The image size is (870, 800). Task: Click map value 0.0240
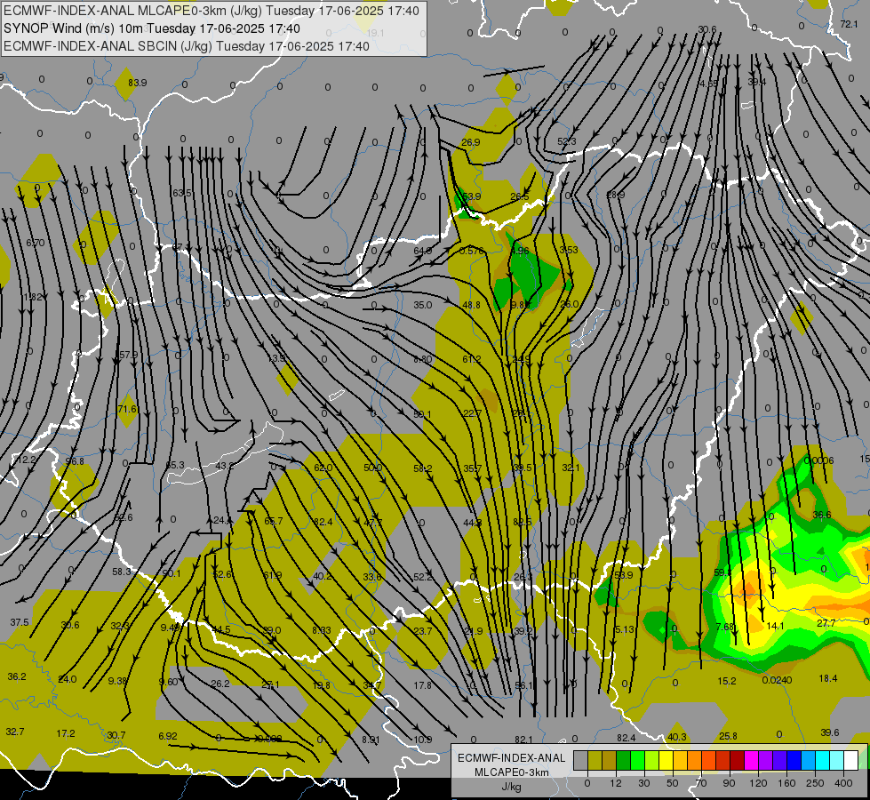(777, 679)
